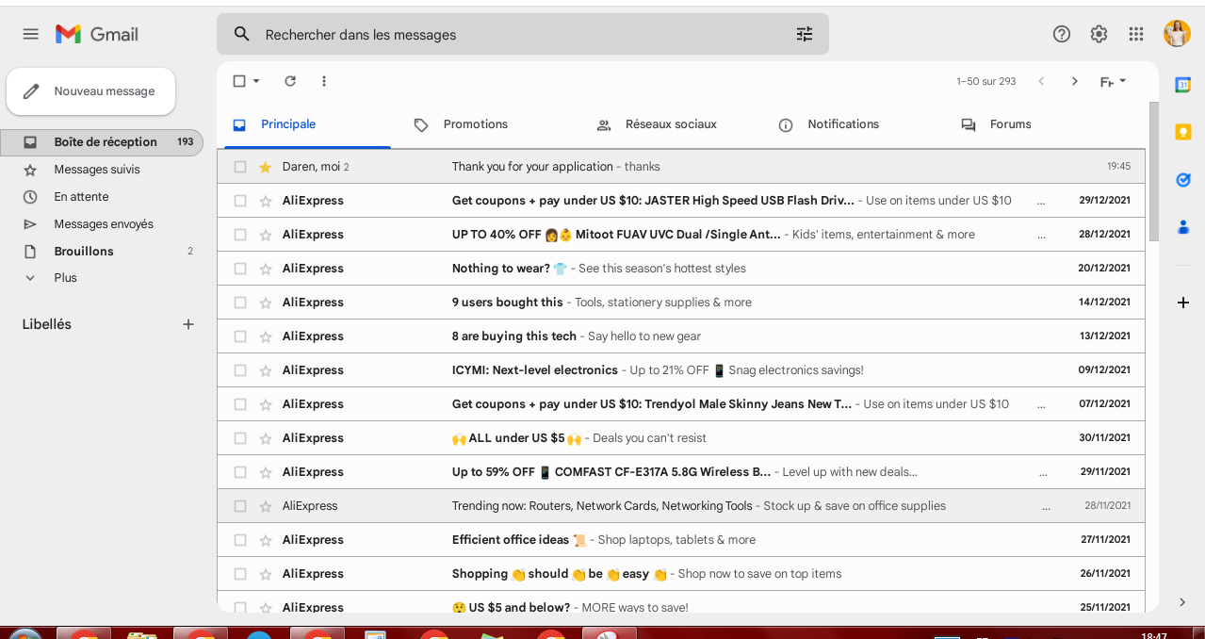Select the Daren, moi message checkbox

240,167
